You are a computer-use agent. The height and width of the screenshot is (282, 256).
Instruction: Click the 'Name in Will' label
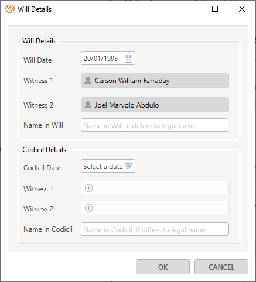pos(43,125)
